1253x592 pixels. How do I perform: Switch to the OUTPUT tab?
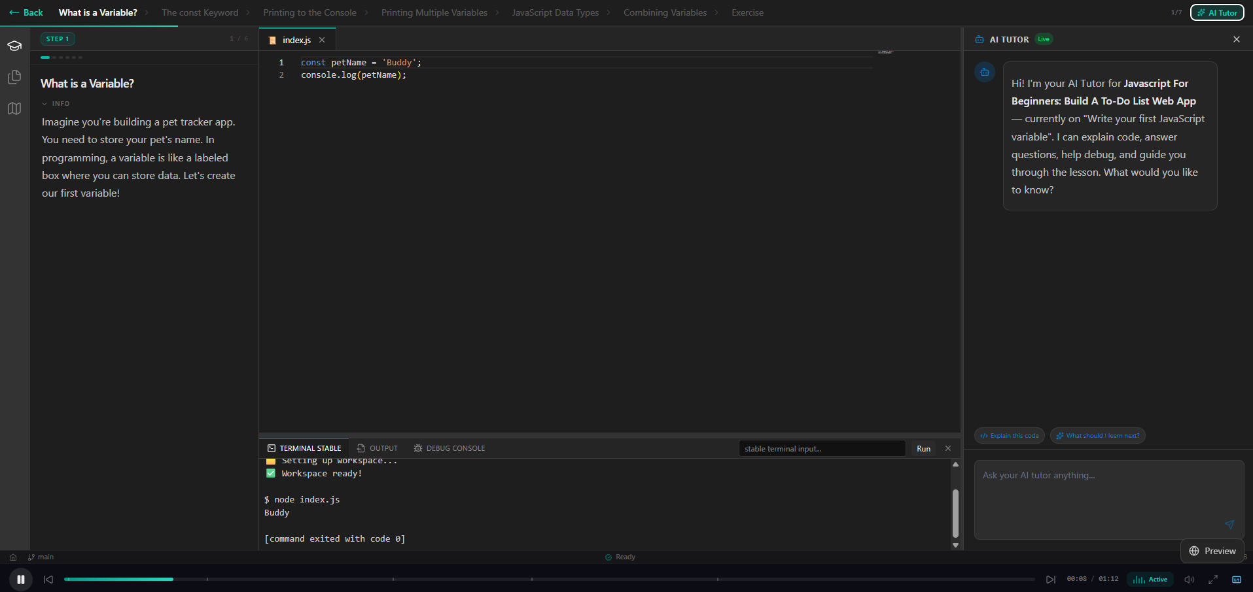(x=378, y=448)
